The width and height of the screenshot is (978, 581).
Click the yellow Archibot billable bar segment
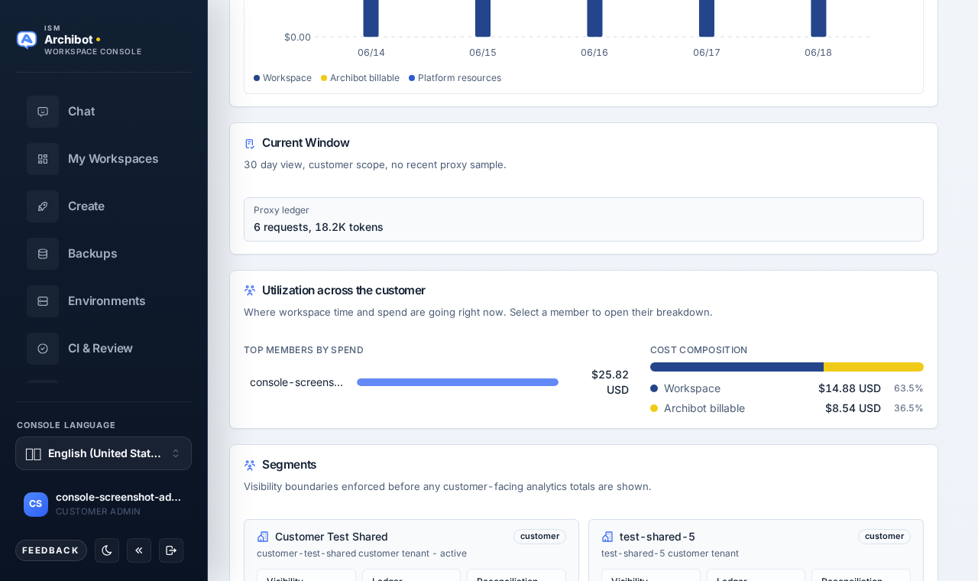coord(873,367)
